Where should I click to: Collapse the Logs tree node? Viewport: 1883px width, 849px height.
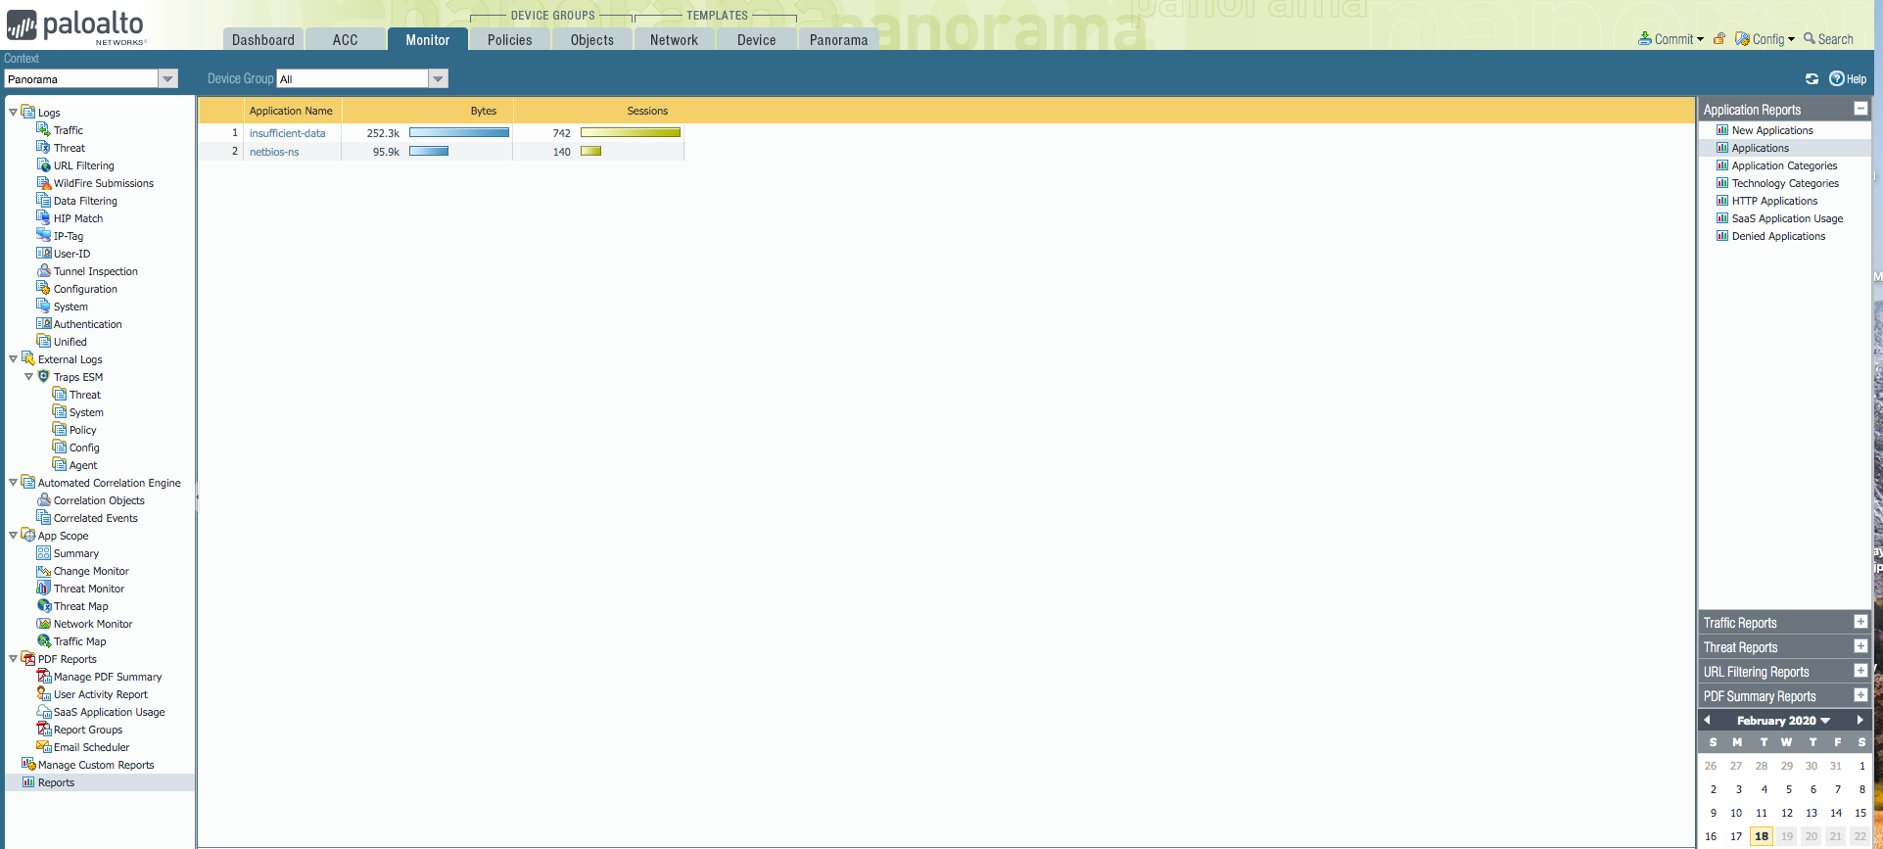[x=13, y=112]
